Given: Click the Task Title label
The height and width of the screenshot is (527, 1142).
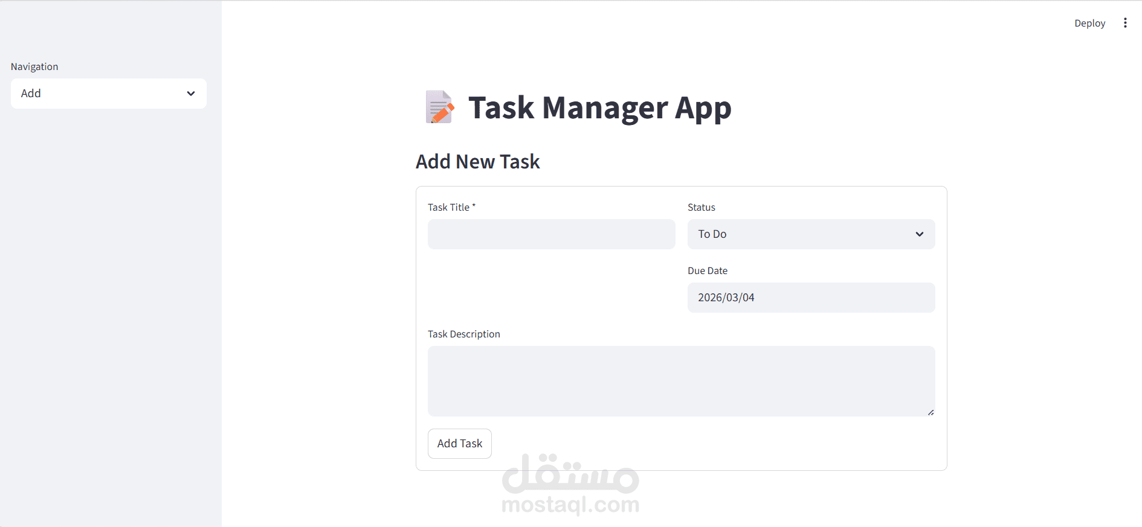Looking at the screenshot, I should [x=452, y=207].
